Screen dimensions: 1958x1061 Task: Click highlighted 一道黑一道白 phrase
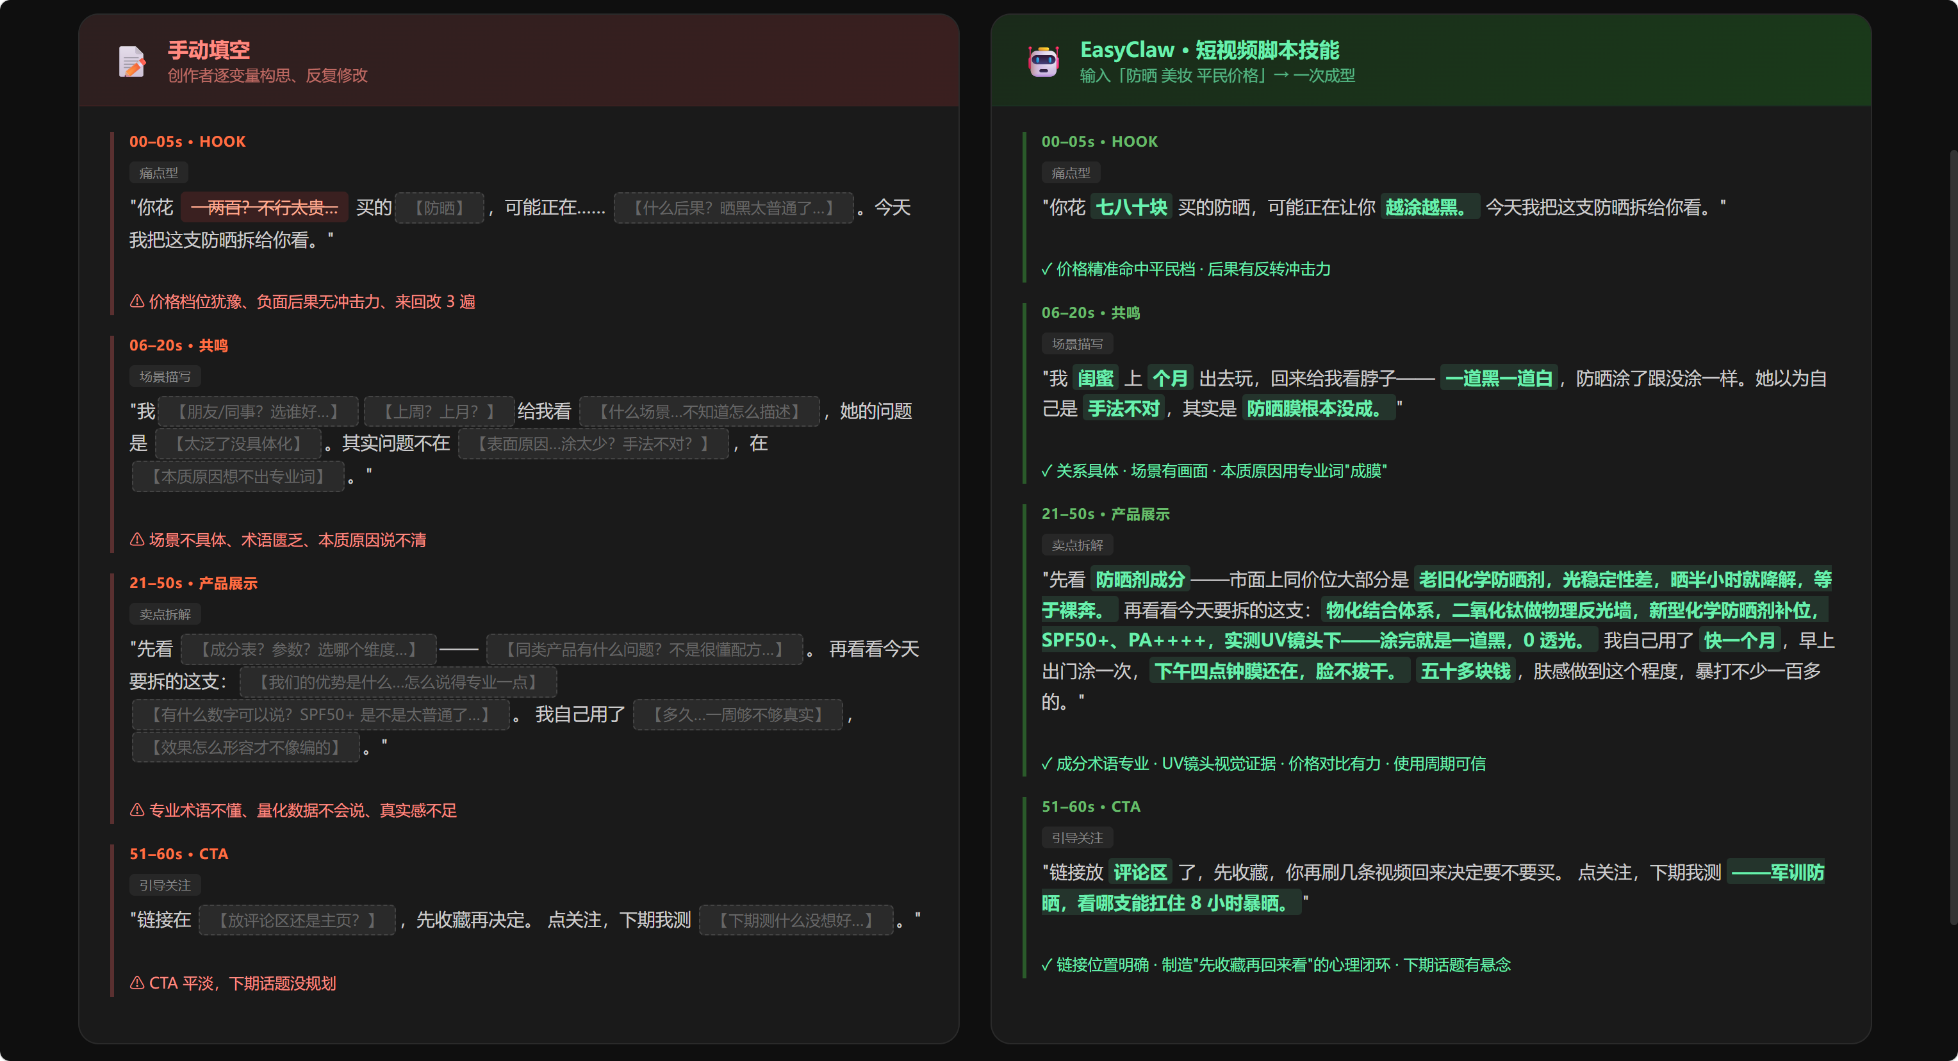pos(1498,379)
